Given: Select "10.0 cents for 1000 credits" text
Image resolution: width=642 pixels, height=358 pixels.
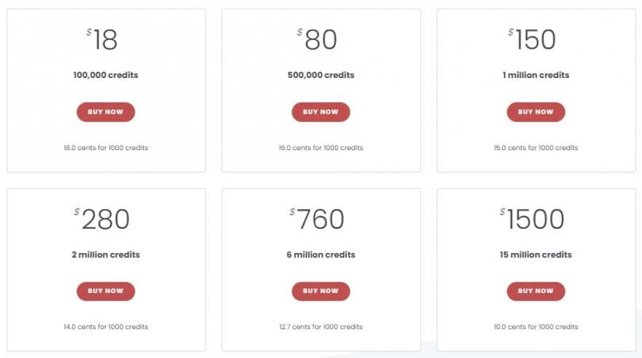Looking at the screenshot, I should pyautogui.click(x=536, y=327).
